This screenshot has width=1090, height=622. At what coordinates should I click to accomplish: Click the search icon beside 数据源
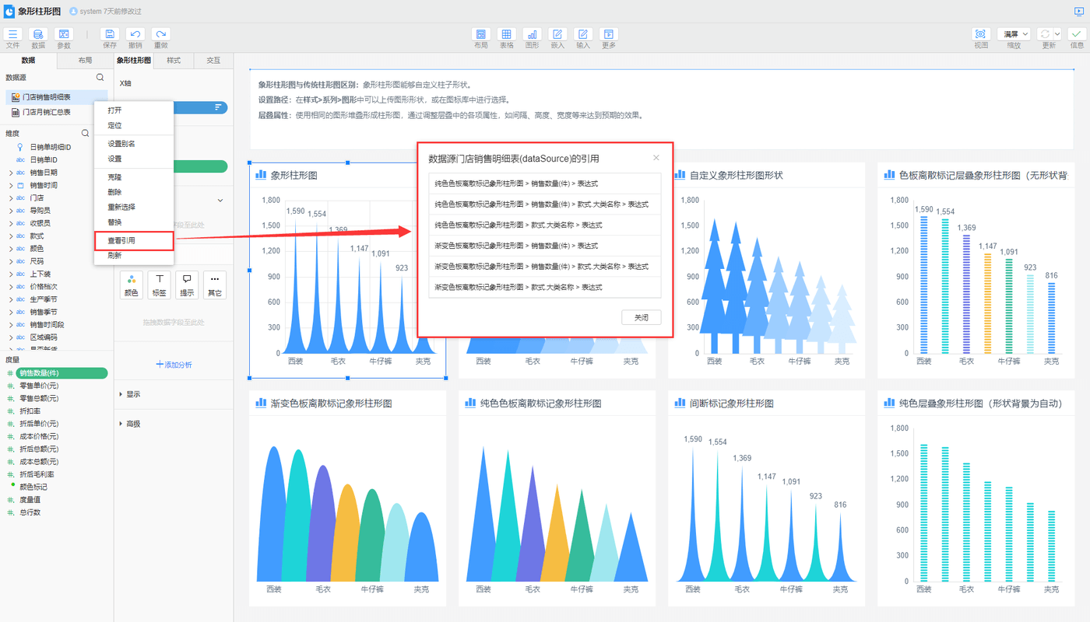pyautogui.click(x=100, y=78)
